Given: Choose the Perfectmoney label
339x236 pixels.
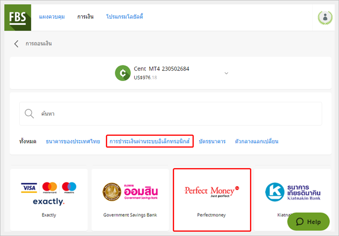Looking at the screenshot, I should coord(211,215).
